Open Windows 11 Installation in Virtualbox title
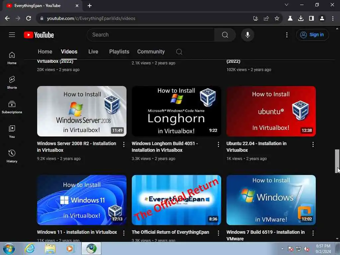 (x=77, y=232)
